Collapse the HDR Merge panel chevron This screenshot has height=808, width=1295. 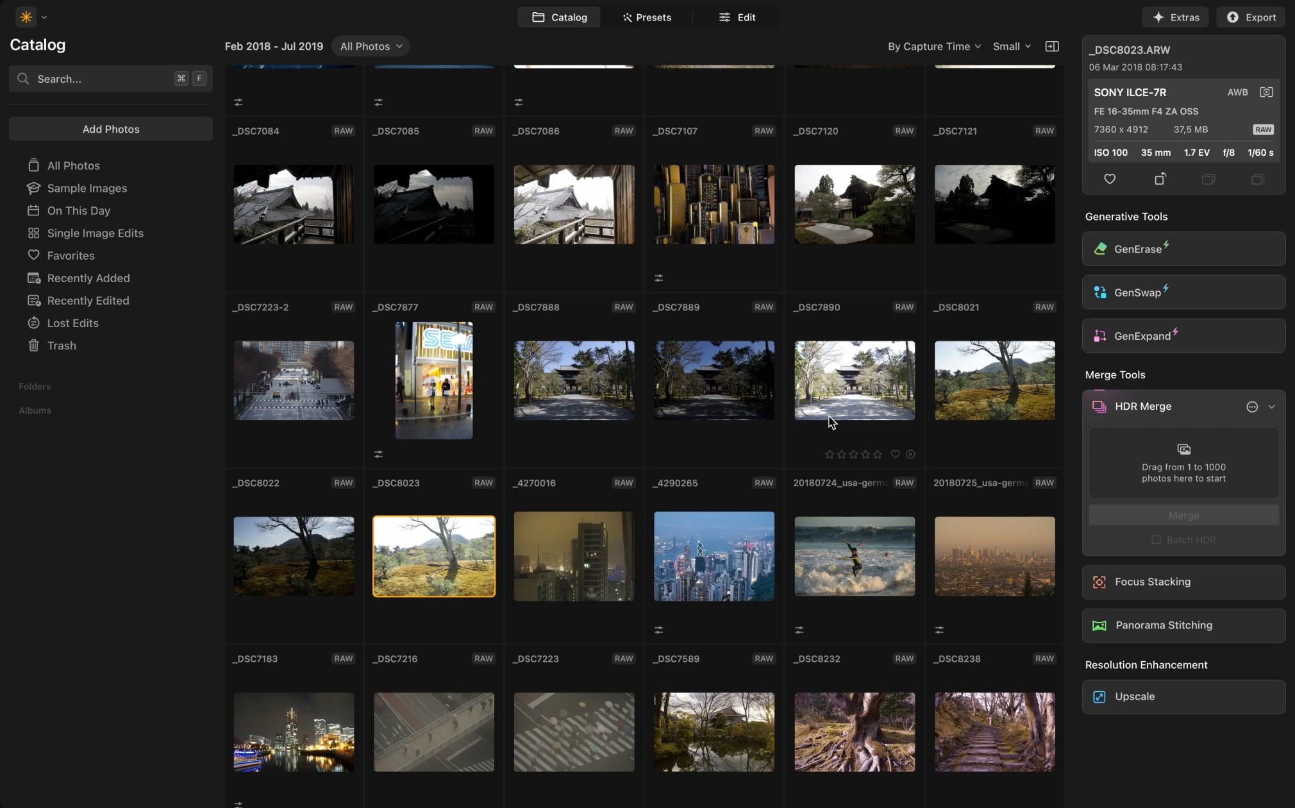pos(1271,407)
